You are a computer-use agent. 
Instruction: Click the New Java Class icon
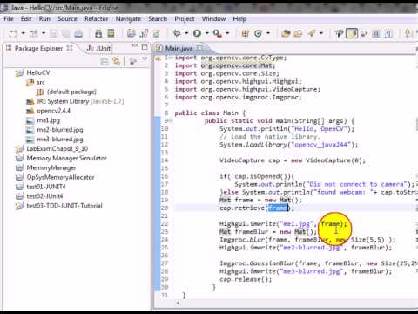258,33
